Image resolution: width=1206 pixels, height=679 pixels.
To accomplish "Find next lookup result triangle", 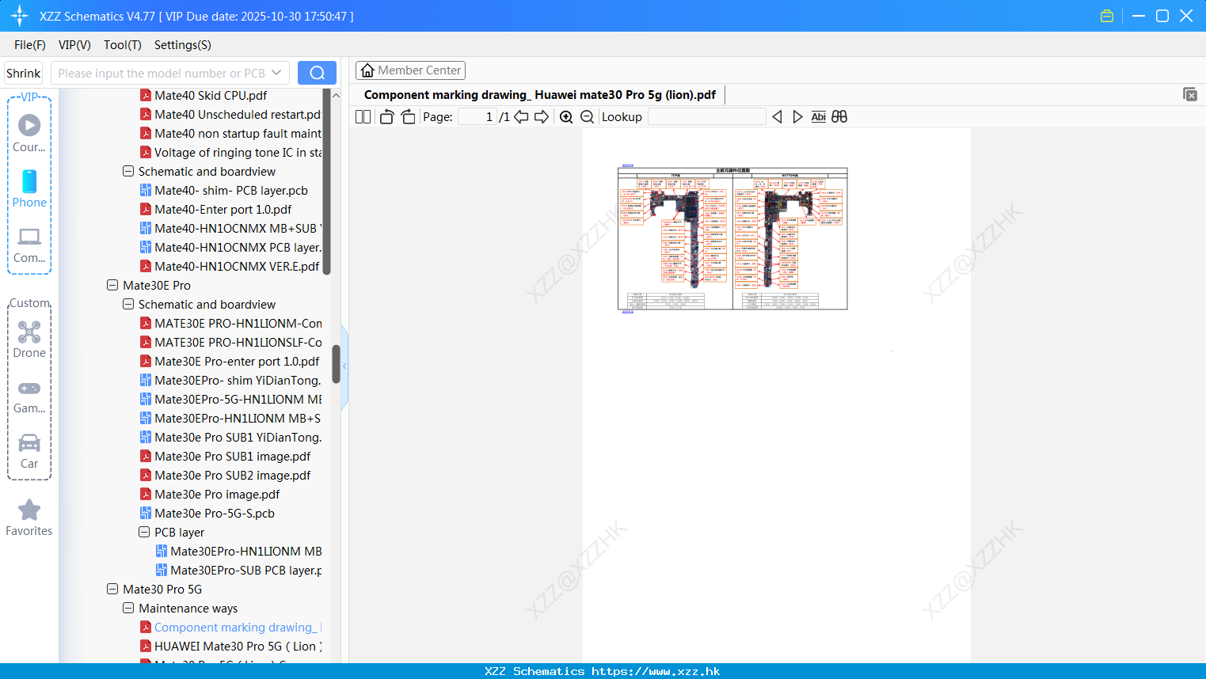I will point(797,116).
